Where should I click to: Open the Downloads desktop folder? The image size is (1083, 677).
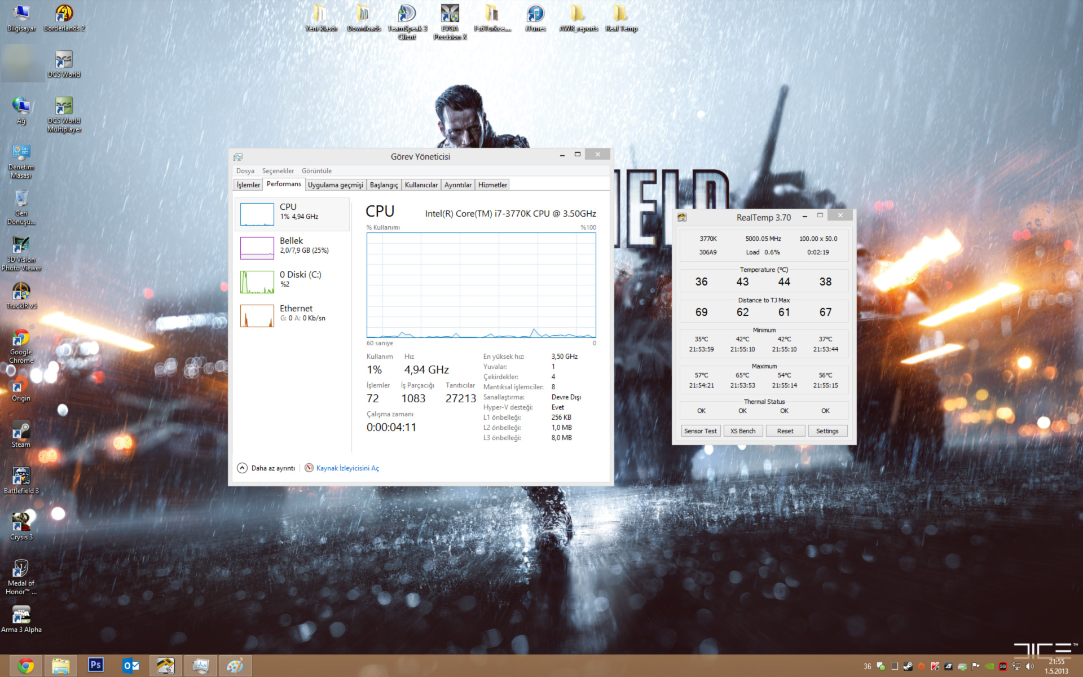click(364, 17)
